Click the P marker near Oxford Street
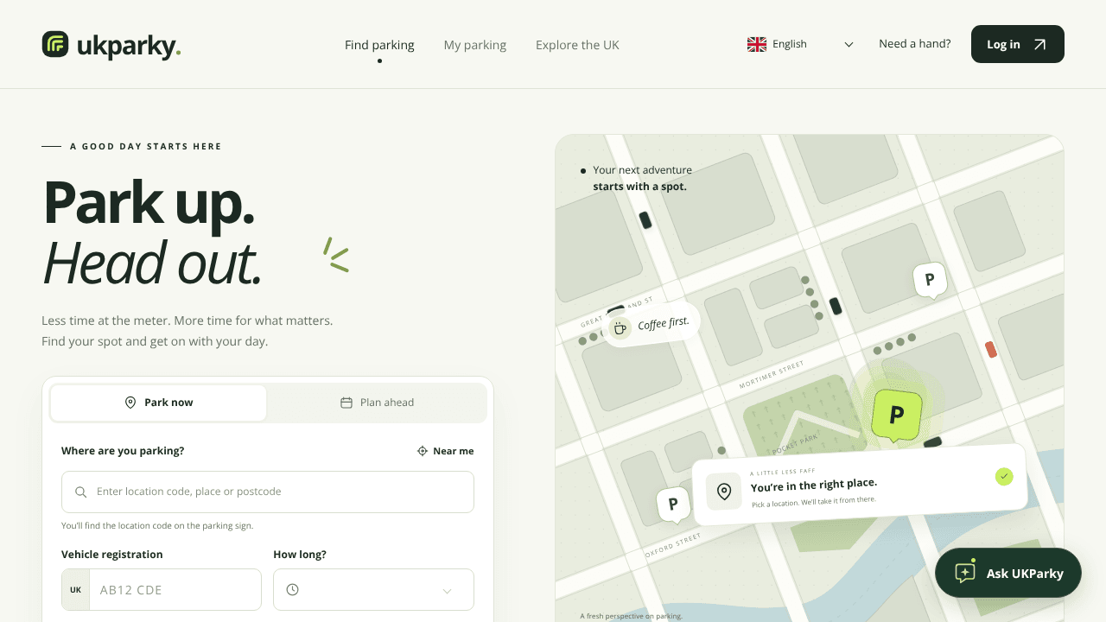Viewport: 1106px width, 622px height. pos(673,505)
